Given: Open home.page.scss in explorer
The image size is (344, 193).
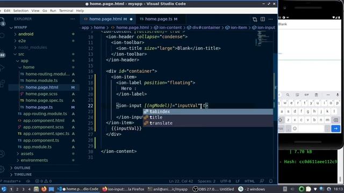Looking at the screenshot, I should 41,94.
